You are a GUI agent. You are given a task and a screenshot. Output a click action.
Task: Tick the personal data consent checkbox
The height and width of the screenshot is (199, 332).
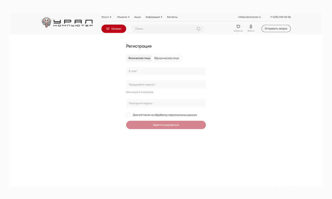[x=128, y=115]
